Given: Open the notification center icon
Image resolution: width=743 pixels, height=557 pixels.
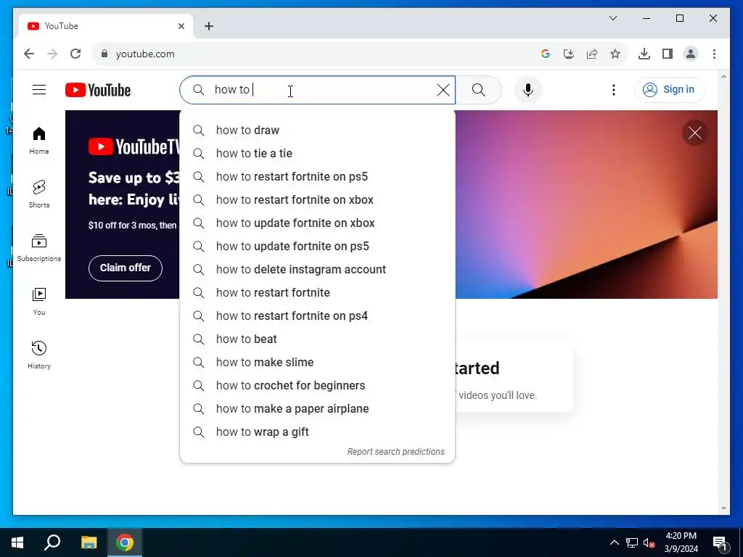Looking at the screenshot, I should pyautogui.click(x=721, y=542).
